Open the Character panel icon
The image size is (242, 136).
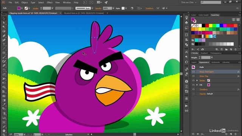click(186, 52)
